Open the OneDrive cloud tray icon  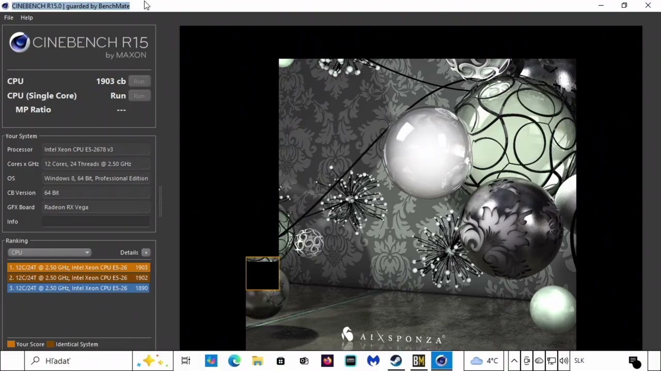(x=539, y=361)
